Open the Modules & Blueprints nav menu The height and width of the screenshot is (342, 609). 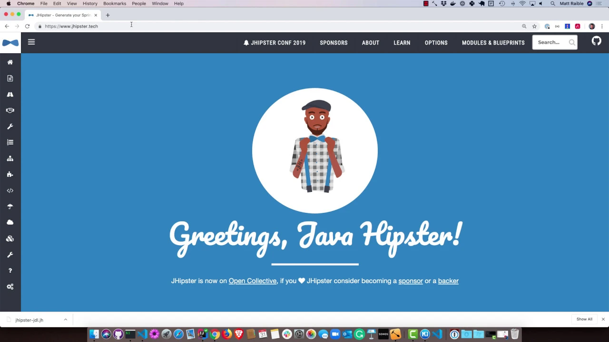pyautogui.click(x=493, y=43)
